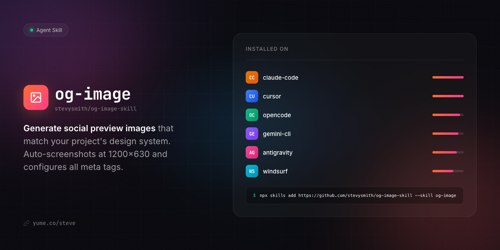Click the chain link icon beside yume.co/steve
This screenshot has height=250, width=500.
coord(27,223)
